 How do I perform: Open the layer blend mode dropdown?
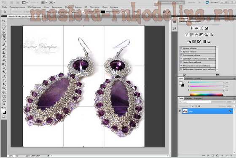click(195, 102)
